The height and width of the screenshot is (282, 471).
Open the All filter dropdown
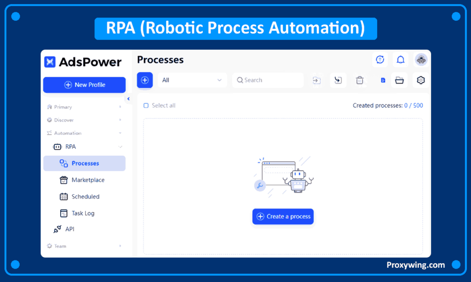192,80
